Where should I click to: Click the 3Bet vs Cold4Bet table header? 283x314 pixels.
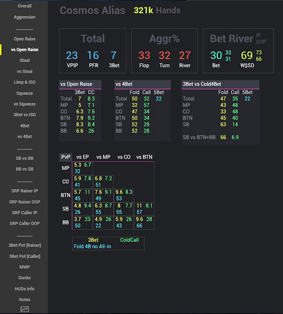click(220, 84)
